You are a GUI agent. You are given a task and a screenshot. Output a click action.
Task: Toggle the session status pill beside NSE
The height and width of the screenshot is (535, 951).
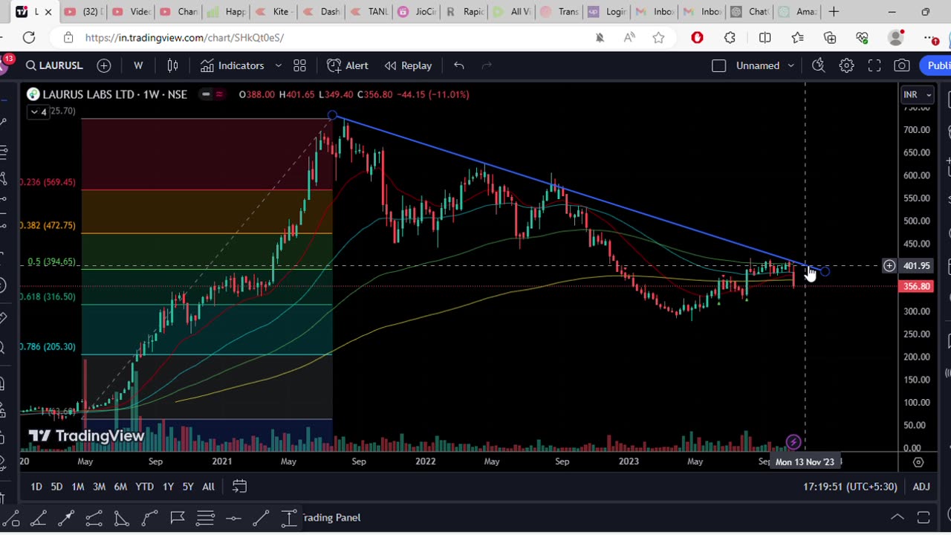pos(212,94)
